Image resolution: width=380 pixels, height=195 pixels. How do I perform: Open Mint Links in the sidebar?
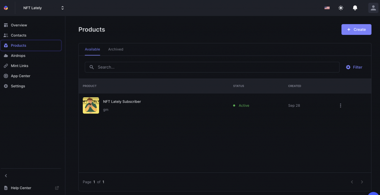point(31,66)
